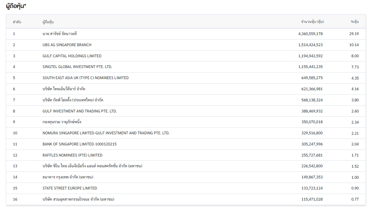
Task: Click share count 1,155,441,235
Action: (x=311, y=67)
